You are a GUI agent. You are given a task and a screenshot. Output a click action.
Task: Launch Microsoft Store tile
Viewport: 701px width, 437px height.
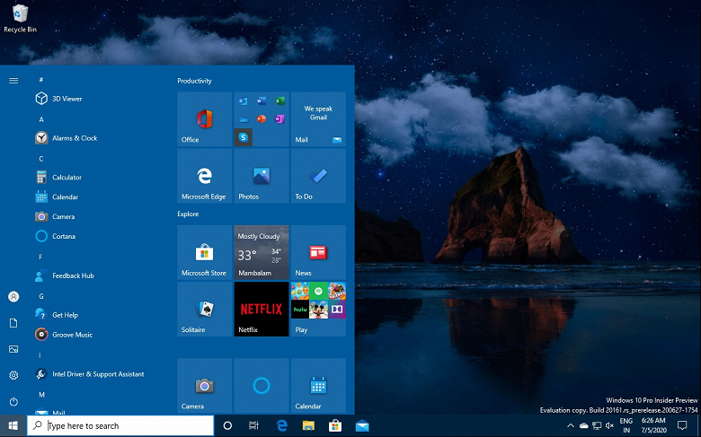[204, 253]
